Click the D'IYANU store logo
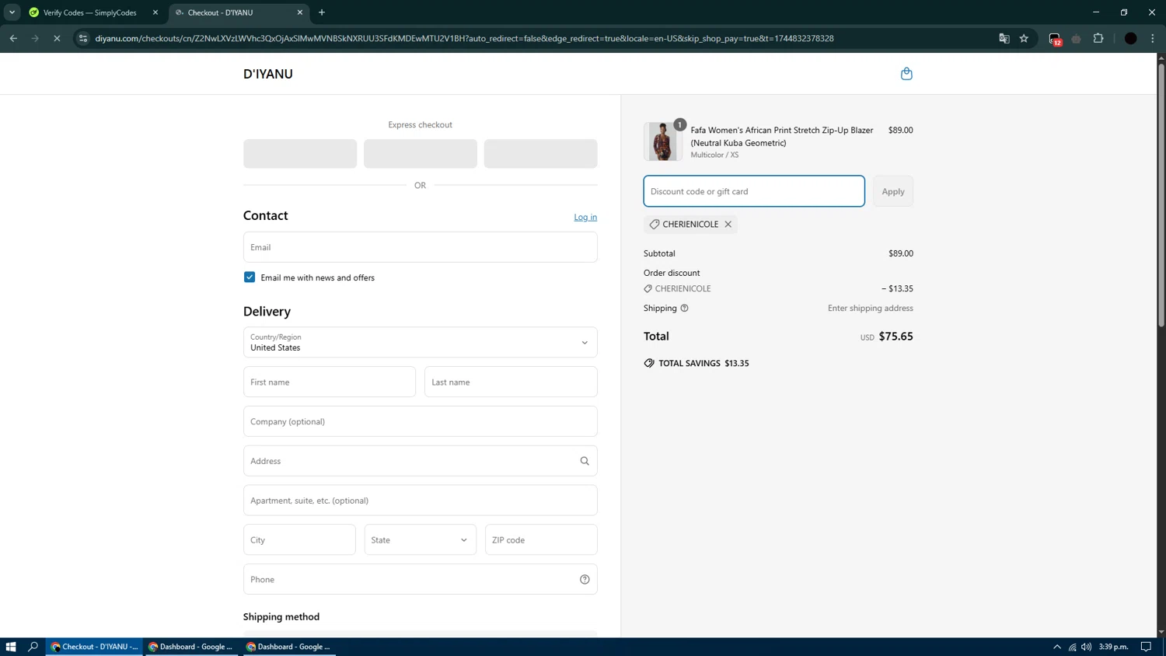Screen dimensions: 1166x656 268,74
